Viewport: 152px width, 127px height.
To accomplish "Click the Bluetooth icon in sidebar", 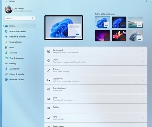I will click(6, 31).
